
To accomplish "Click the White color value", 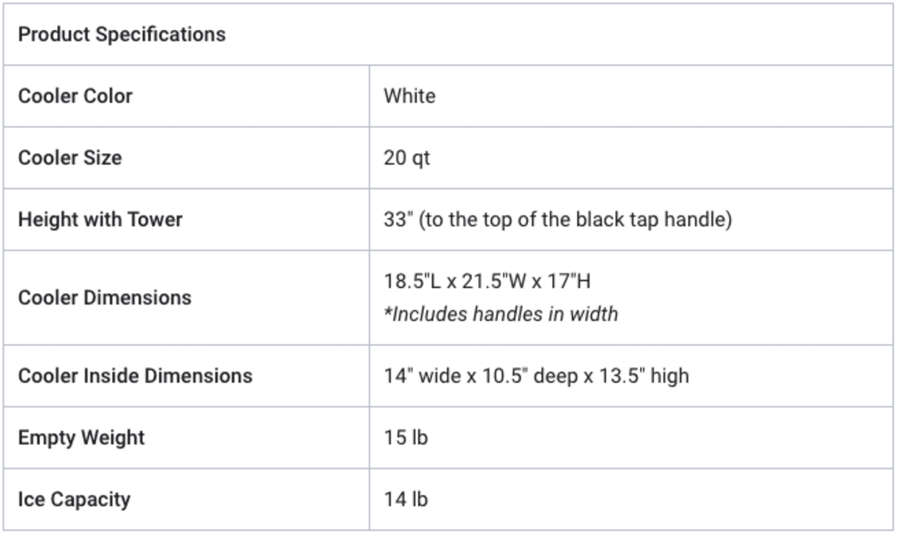I will tap(409, 96).
